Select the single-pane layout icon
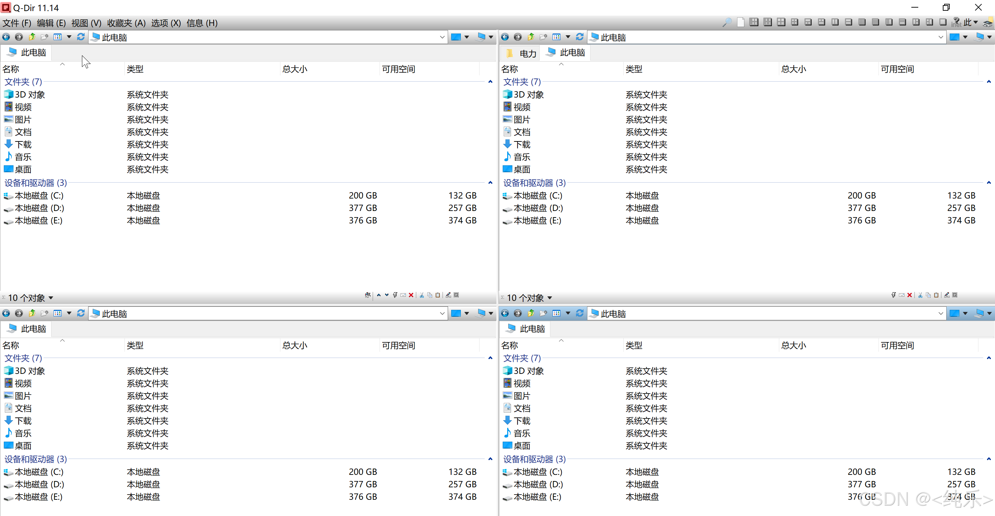 [943, 22]
